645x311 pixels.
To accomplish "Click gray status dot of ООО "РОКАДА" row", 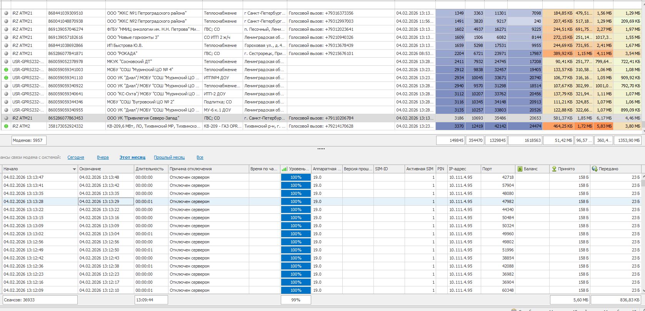I will point(6,53).
